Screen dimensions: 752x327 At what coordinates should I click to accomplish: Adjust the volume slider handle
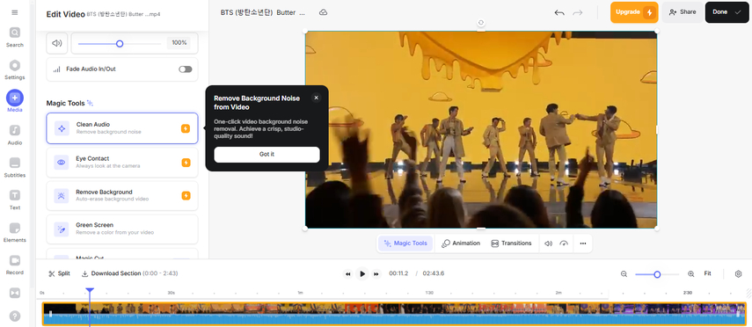click(x=120, y=44)
